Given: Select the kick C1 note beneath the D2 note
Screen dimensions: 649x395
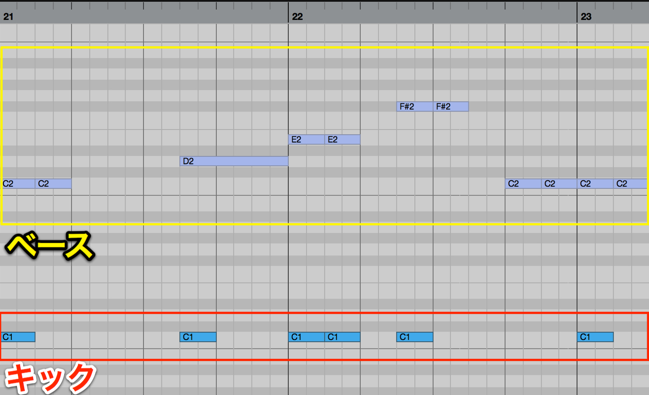Looking at the screenshot, I should (198, 337).
